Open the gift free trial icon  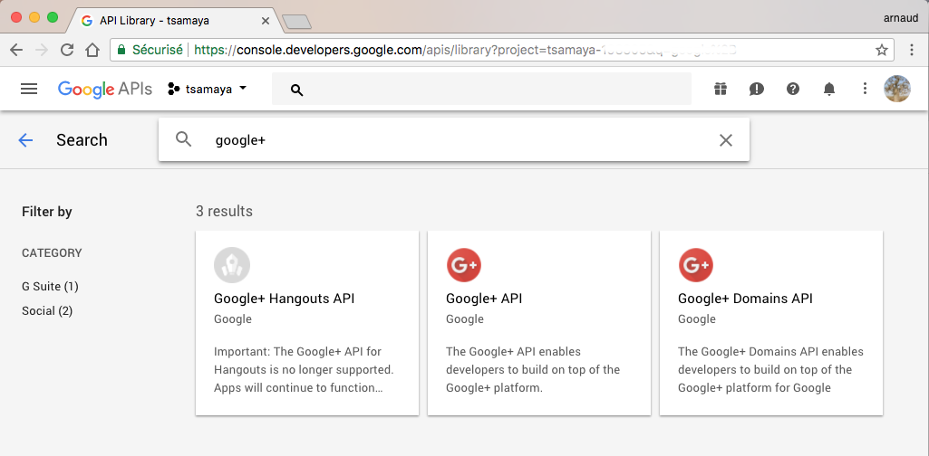point(720,89)
